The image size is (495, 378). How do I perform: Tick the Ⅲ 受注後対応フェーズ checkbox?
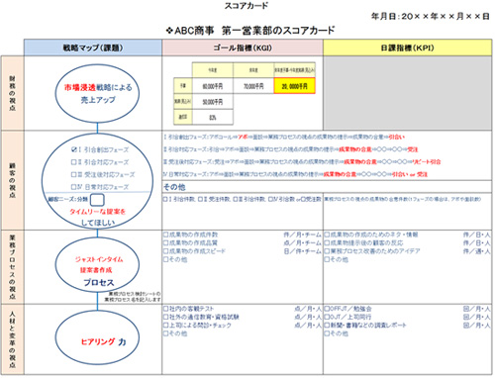pos(74,174)
